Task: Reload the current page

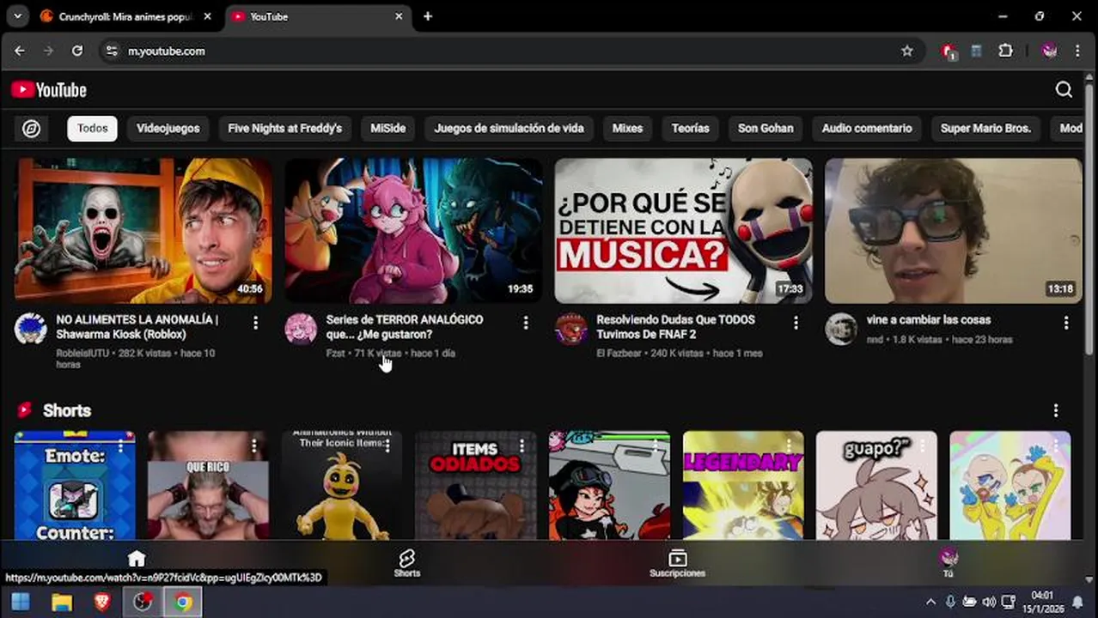Action: (x=77, y=51)
